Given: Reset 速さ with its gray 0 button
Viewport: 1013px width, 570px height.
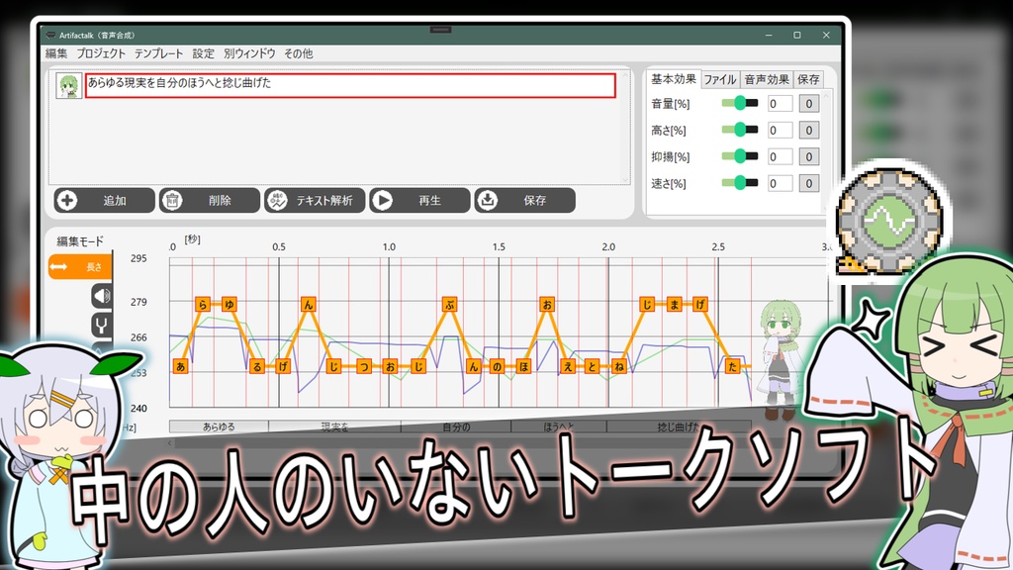Looking at the screenshot, I should coord(809,183).
